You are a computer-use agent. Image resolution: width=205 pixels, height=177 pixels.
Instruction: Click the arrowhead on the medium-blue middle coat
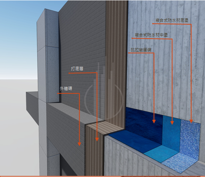click(172, 123)
